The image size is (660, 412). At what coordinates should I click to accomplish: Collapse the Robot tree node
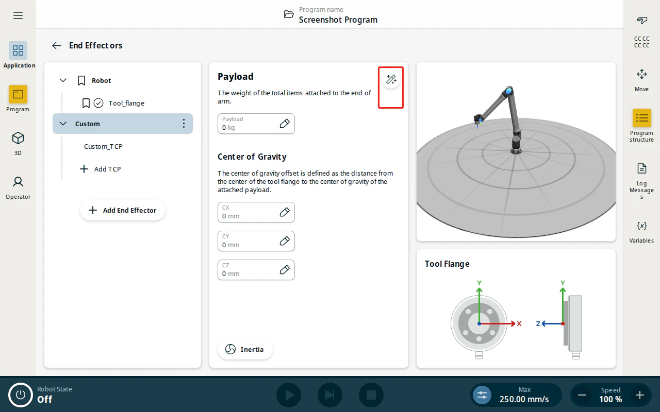coord(63,80)
